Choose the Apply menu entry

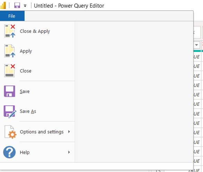click(x=37, y=51)
